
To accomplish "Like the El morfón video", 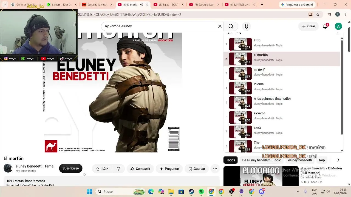I will pos(102,169).
